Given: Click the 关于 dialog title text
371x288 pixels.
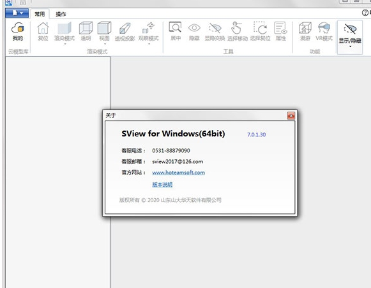Looking at the screenshot, I should 110,115.
